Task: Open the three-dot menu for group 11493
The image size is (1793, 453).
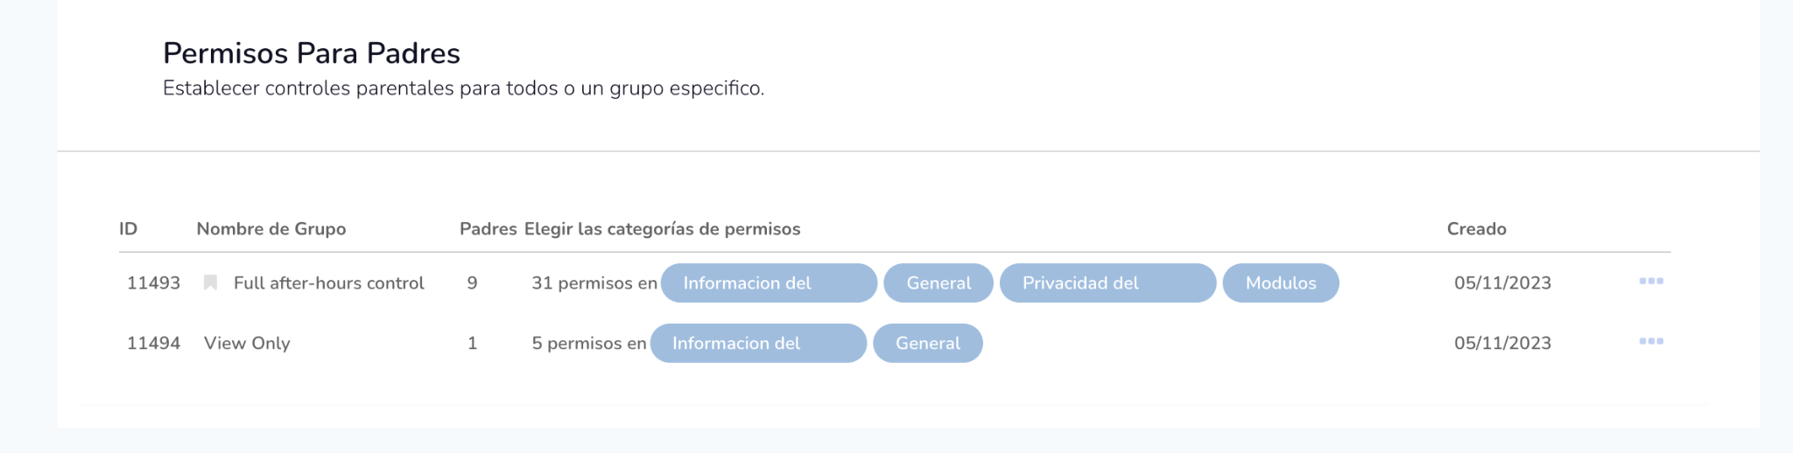Action: pos(1650,282)
